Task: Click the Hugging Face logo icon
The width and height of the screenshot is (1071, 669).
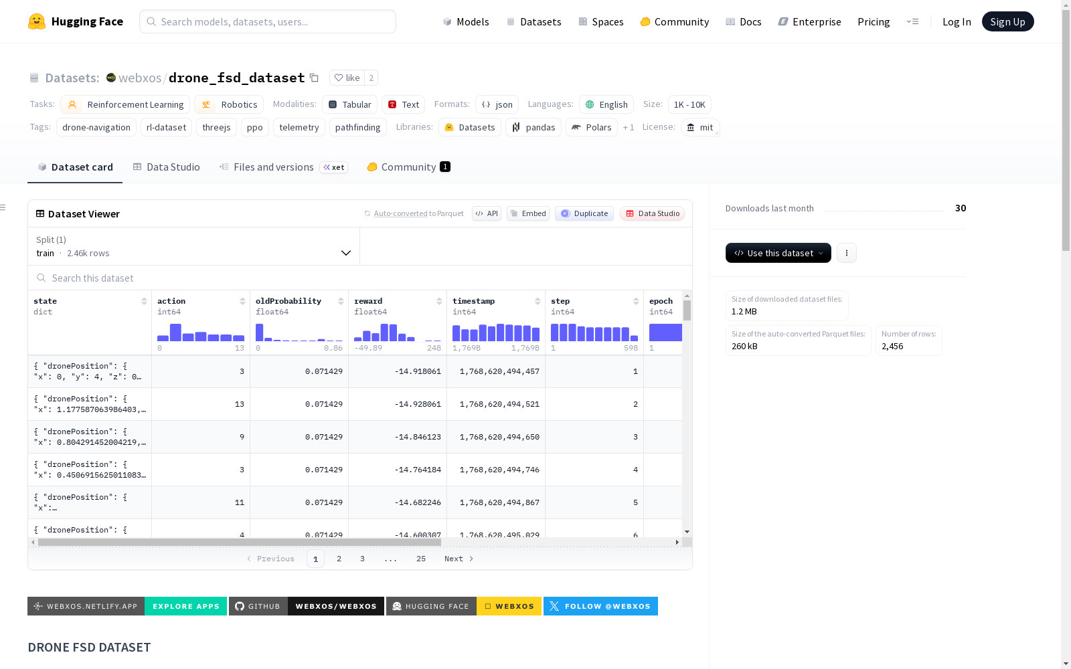Action: (37, 21)
